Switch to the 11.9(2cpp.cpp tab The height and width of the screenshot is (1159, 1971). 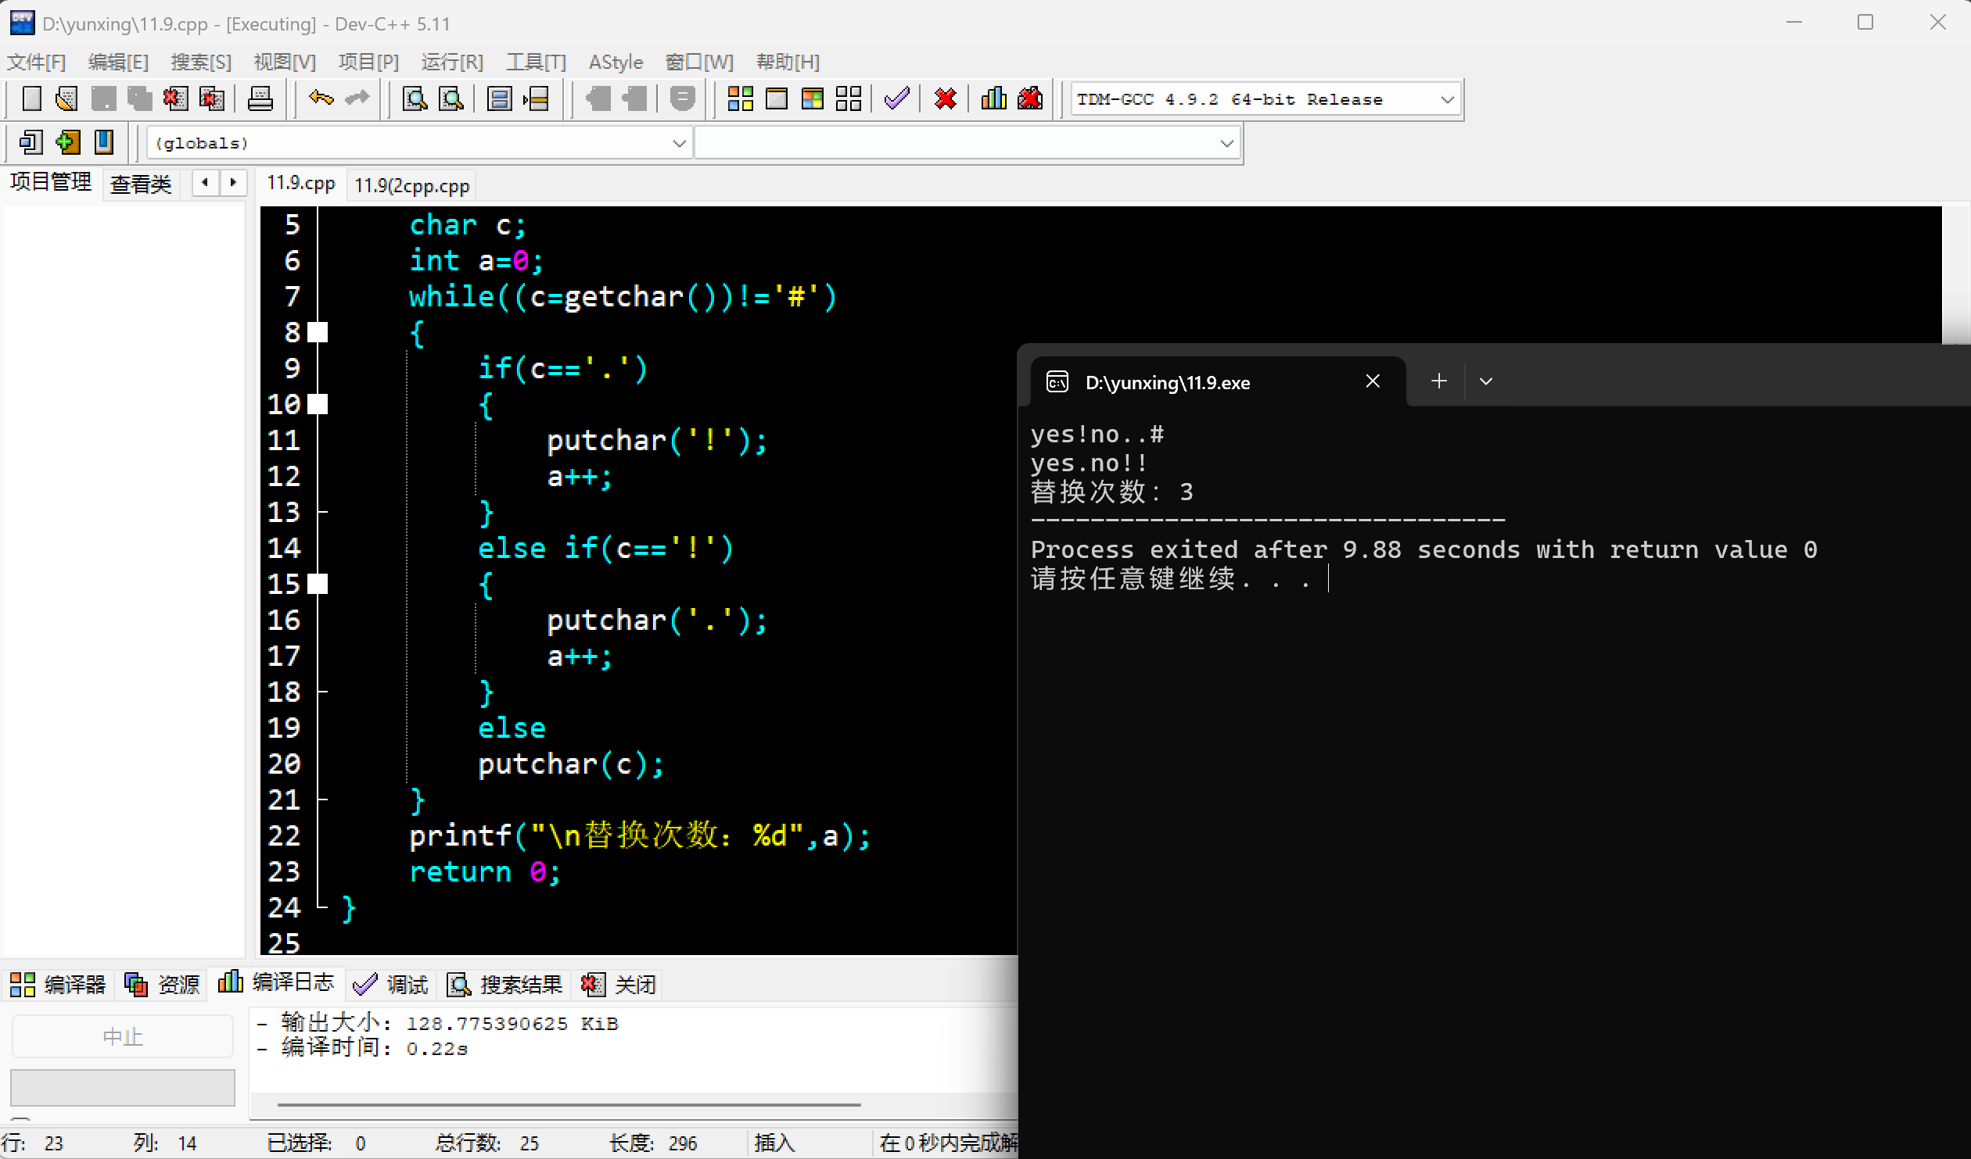(x=411, y=186)
